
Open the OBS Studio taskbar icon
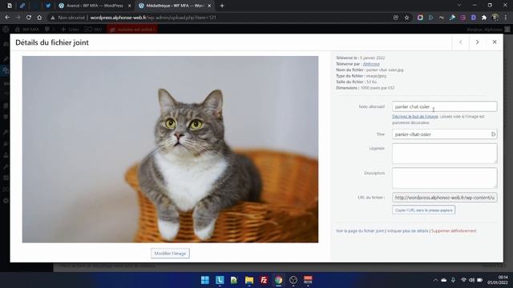pos(293,280)
